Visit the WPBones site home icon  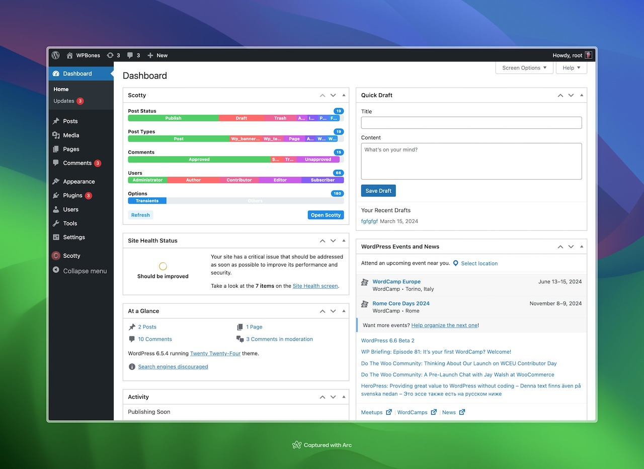pos(70,55)
